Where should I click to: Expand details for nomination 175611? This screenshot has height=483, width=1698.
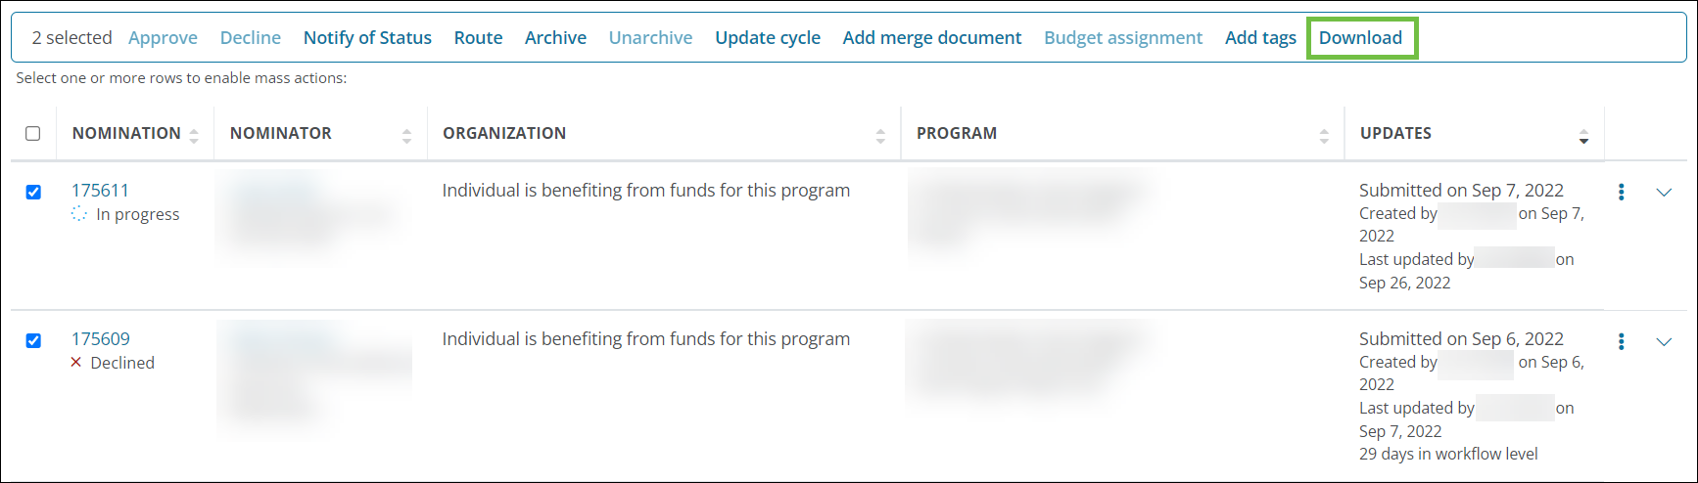[x=1664, y=193]
